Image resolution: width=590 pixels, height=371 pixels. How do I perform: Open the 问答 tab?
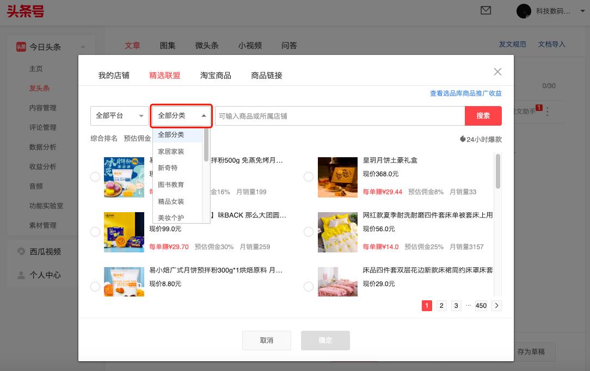[x=289, y=46]
